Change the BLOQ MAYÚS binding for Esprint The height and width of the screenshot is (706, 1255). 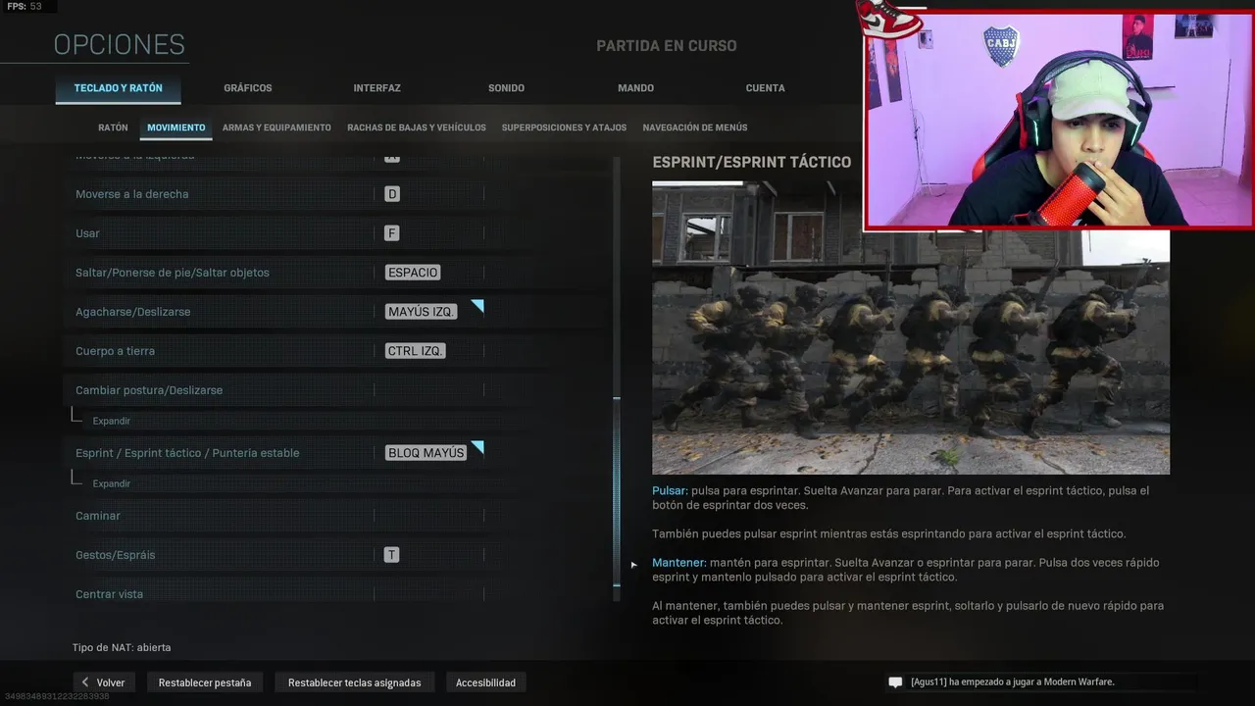[427, 453]
